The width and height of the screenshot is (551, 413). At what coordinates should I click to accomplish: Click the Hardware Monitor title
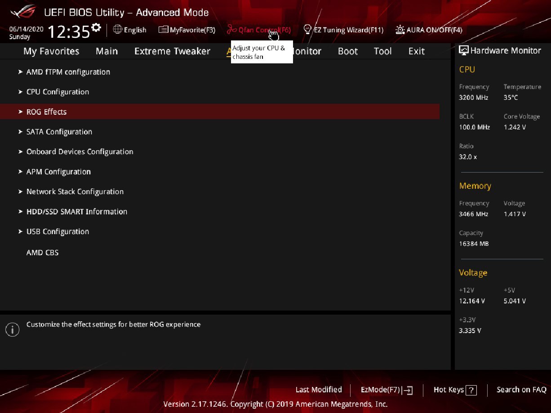[506, 50]
